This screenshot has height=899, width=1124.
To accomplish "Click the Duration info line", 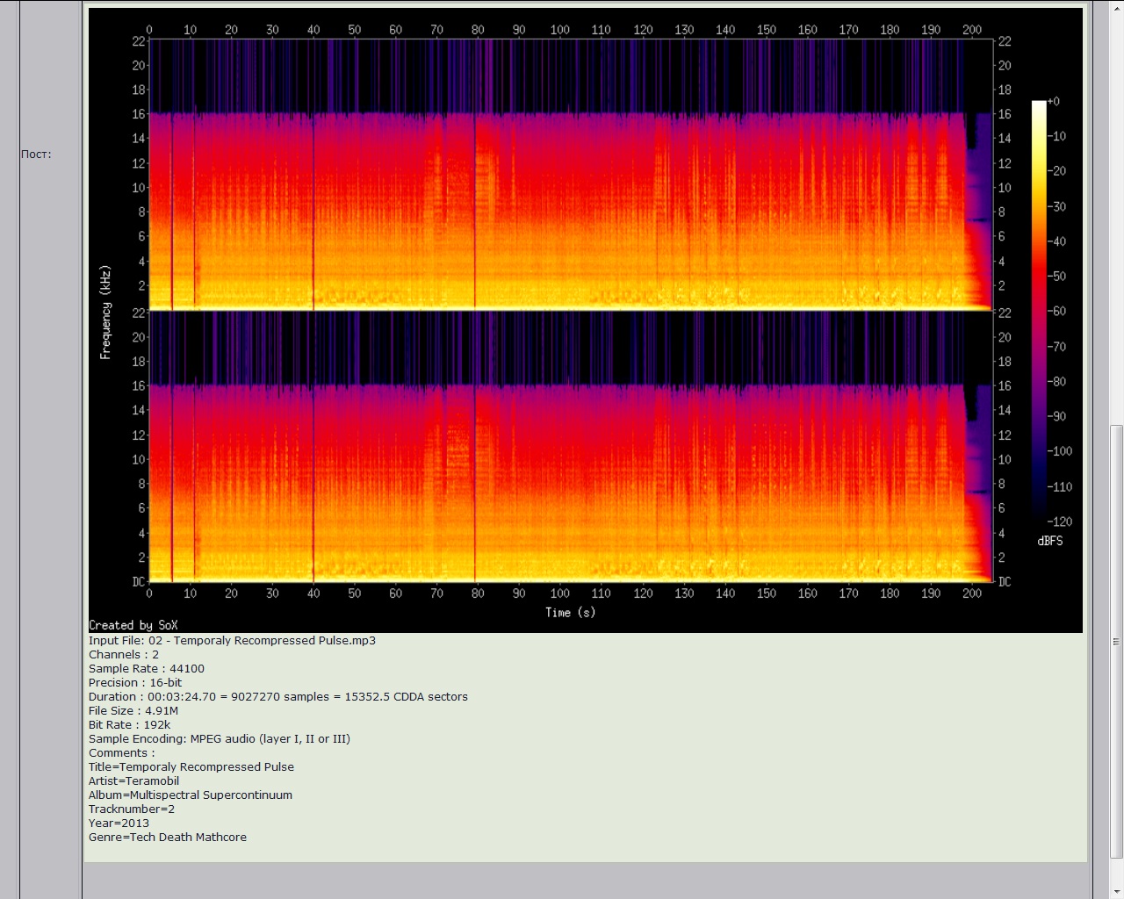I will pyautogui.click(x=277, y=697).
